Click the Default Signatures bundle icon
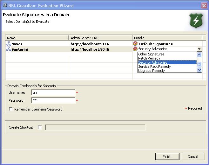The width and height of the screenshot is (209, 165). (135, 43)
